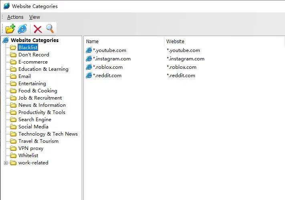Click the Whitelist folder icon
The image size is (285, 200).
tap(13, 156)
